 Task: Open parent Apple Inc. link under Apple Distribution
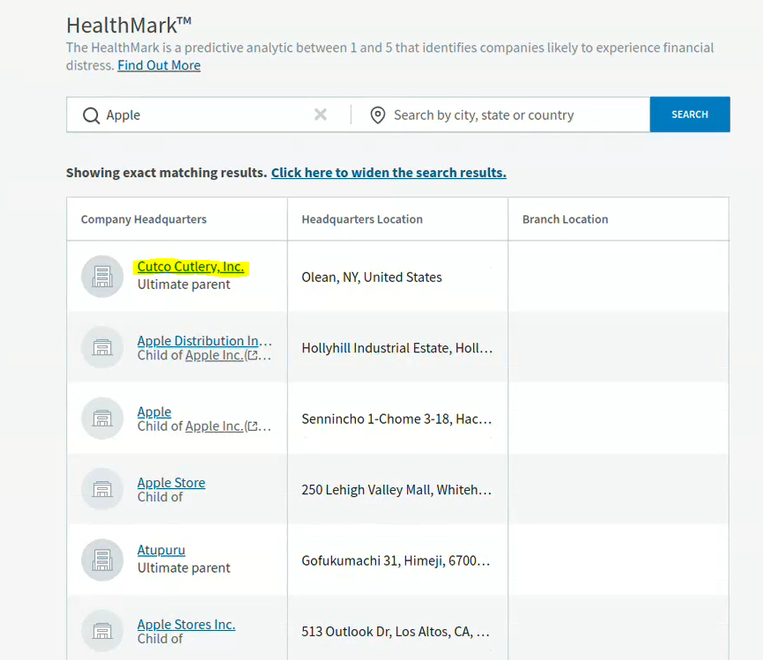tap(214, 355)
